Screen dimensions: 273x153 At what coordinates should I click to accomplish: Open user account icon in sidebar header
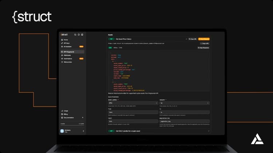coord(82,35)
